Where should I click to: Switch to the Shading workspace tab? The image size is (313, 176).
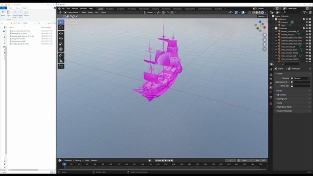(156, 9)
